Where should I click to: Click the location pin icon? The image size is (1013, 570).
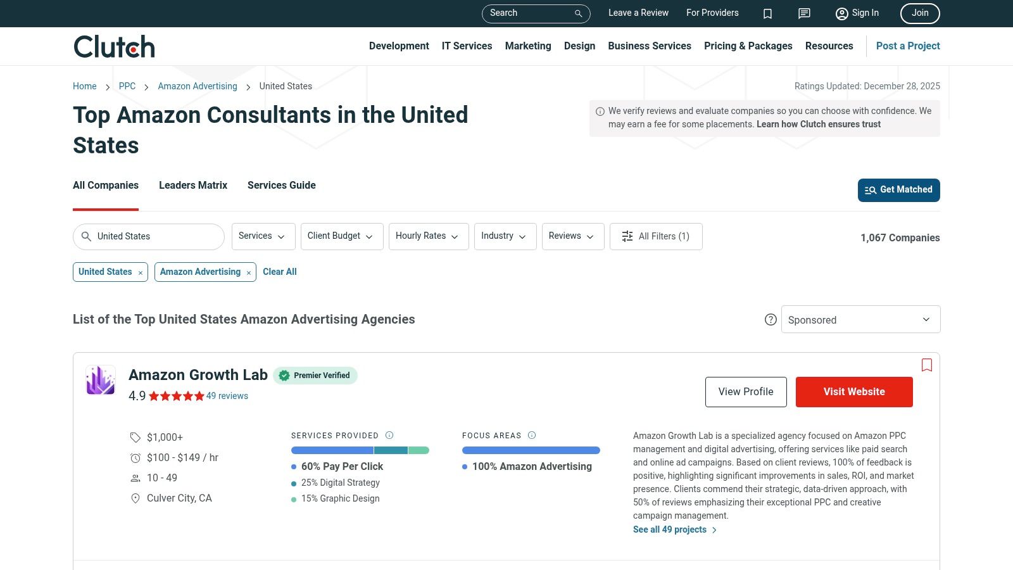pos(135,498)
